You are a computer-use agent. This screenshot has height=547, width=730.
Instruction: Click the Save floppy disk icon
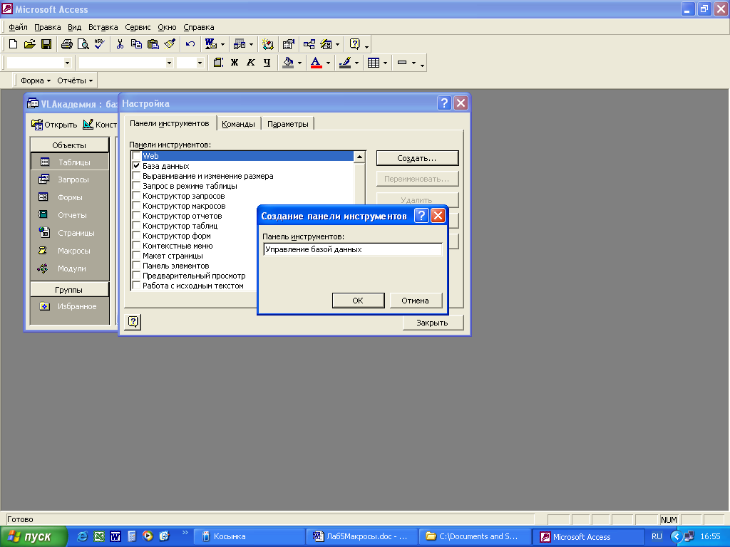click(x=46, y=44)
